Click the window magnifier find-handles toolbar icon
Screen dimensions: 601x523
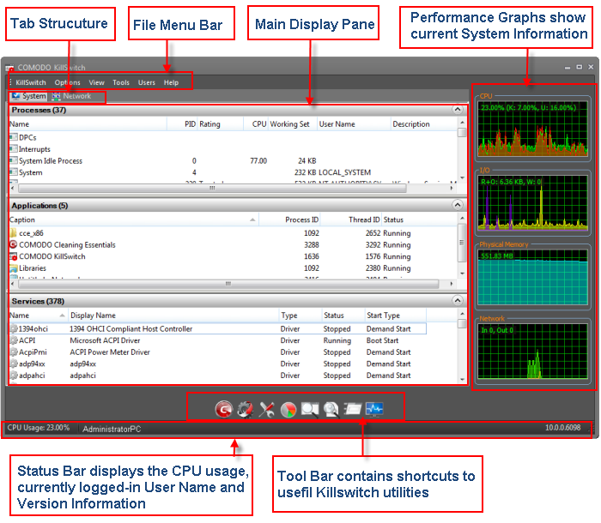310,409
